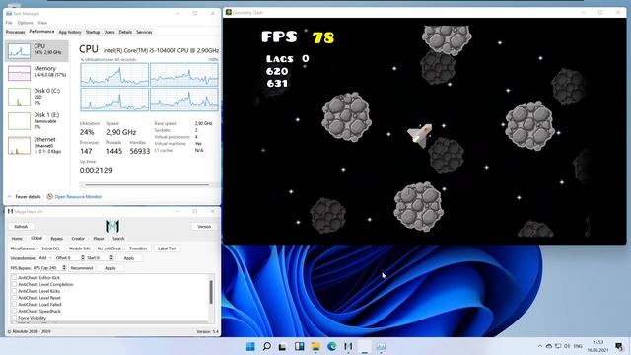Open Resource Monitor link
The width and height of the screenshot is (631, 355).
(x=78, y=197)
